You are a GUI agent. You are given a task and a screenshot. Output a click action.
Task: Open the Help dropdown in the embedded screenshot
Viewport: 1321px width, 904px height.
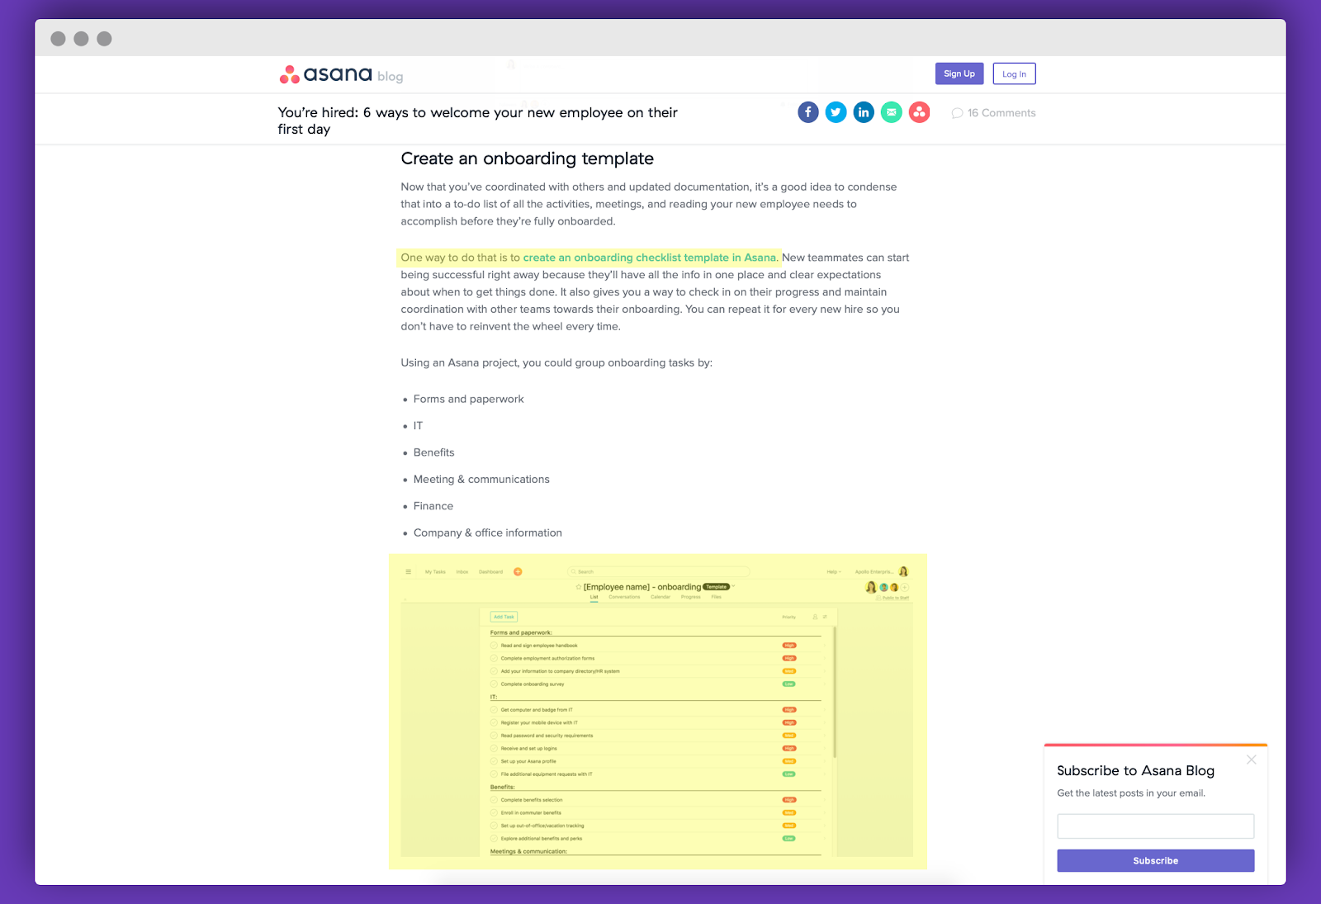tap(834, 571)
